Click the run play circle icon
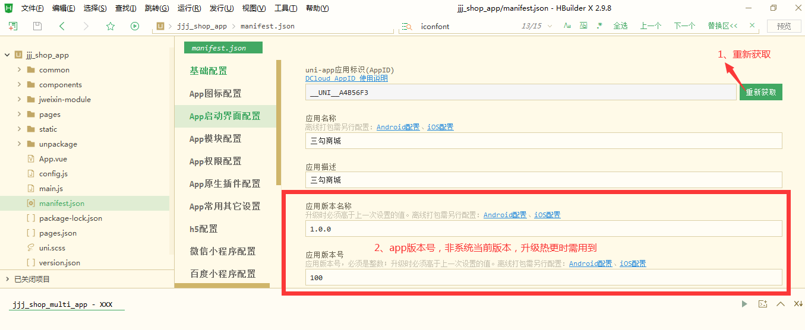 point(135,26)
